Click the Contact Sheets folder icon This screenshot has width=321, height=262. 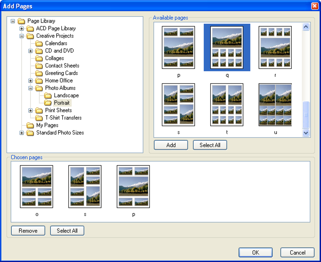tap(39, 66)
